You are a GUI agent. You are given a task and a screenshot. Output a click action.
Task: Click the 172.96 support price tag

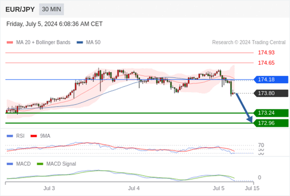pyautogui.click(x=271, y=123)
